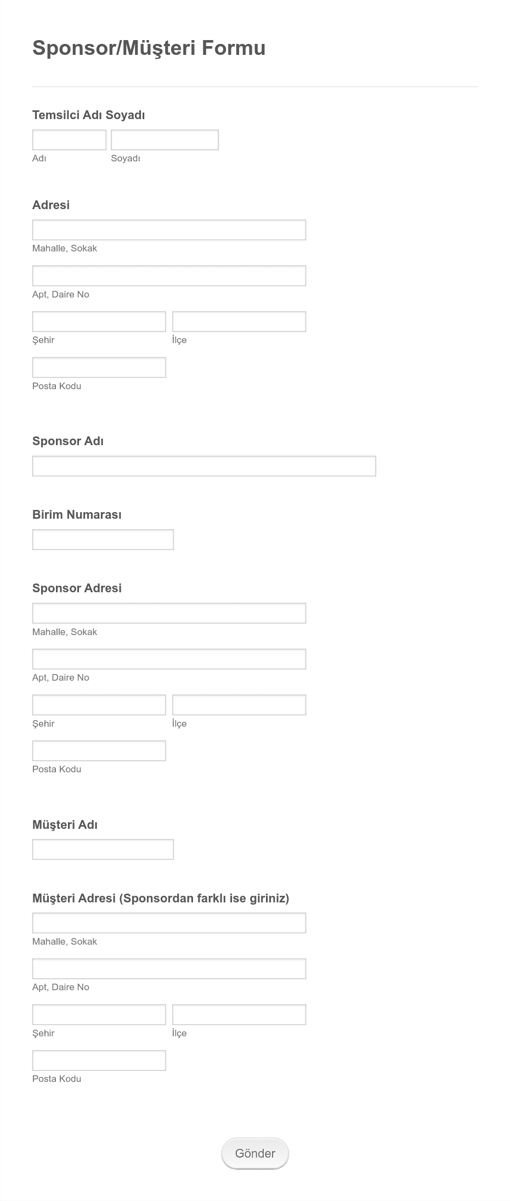Focus Posta Kodu in Müşteri Adresi

tap(99, 1060)
